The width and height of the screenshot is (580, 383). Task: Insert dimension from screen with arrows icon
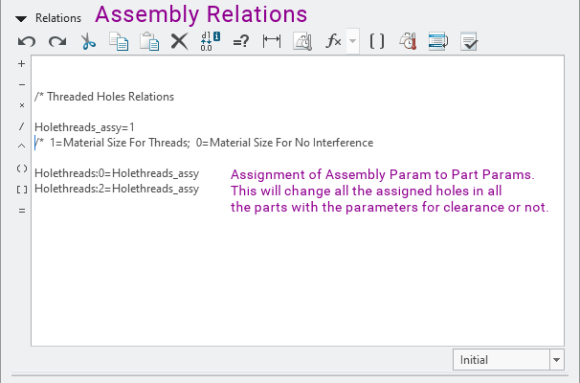[272, 41]
